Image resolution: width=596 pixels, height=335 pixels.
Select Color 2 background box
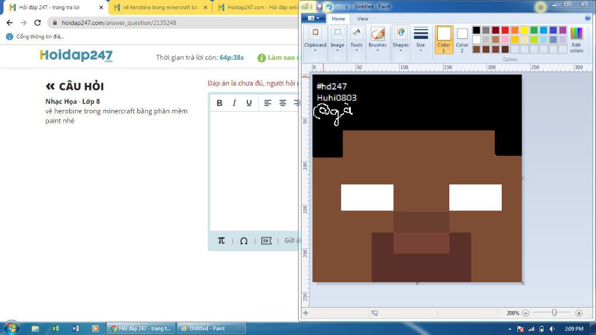pos(462,40)
